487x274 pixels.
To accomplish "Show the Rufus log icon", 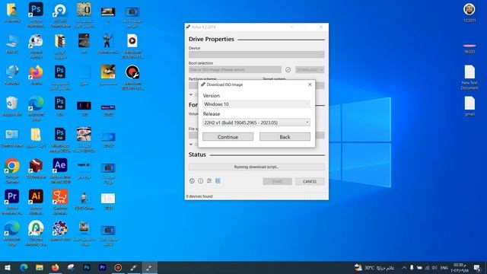I will 218,181.
